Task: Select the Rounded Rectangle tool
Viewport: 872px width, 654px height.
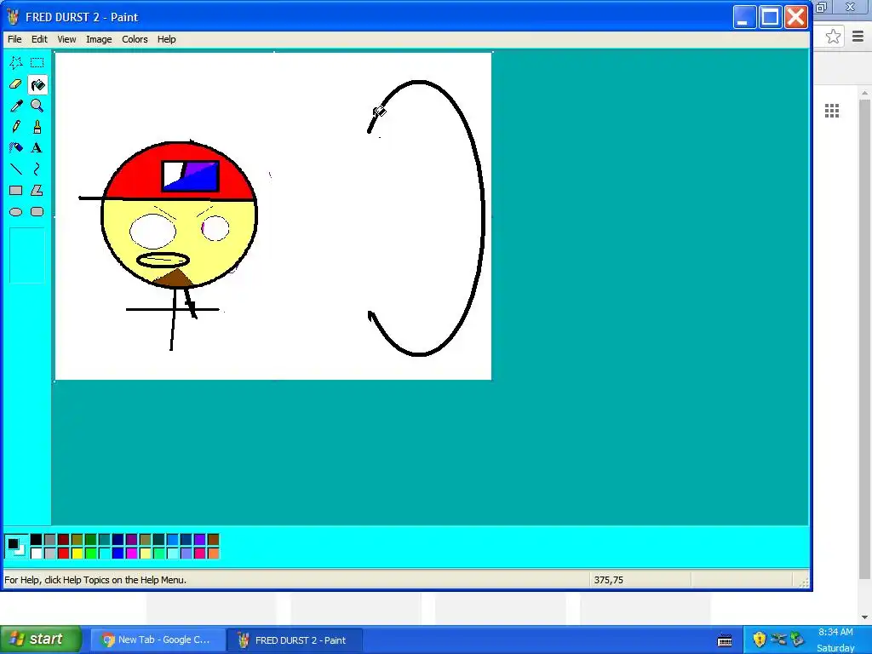Action: point(37,211)
